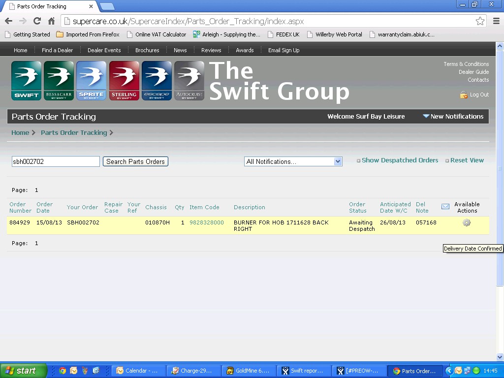Sort by Anticipated Date W/C column
504x378 pixels.
395,207
